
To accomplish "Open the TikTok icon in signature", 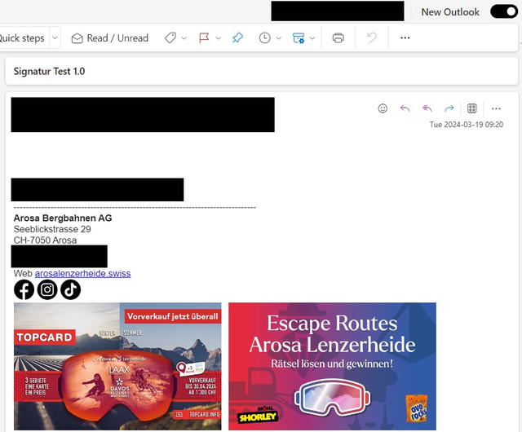I will pyautogui.click(x=71, y=289).
